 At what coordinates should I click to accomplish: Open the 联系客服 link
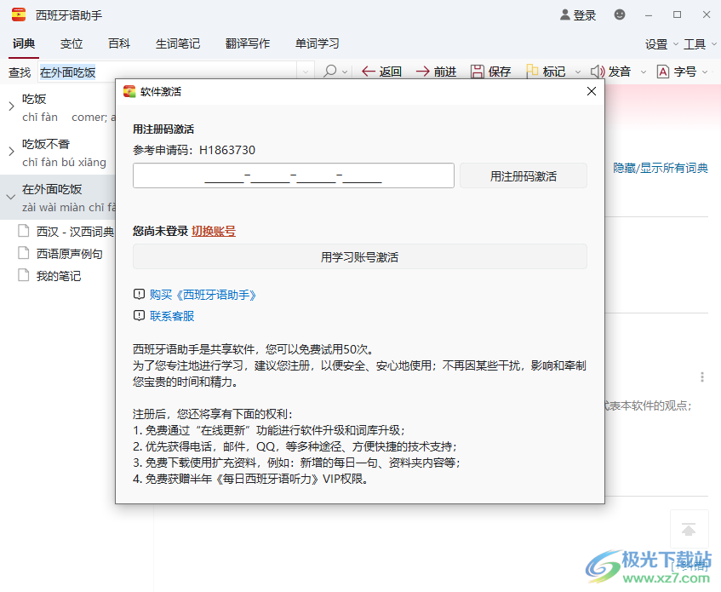click(172, 315)
